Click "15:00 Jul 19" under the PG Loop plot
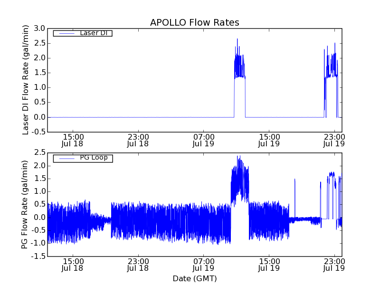Viewport: 380px width, 285px height. (x=269, y=265)
